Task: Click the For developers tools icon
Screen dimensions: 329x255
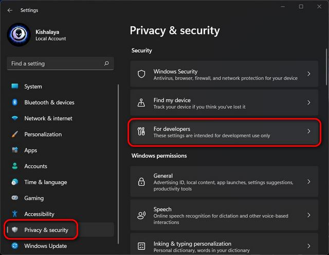Action: [141, 131]
